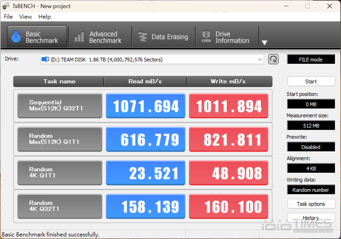Viewport: 341px width, 239px height.
Task: Open the drive selection dropdown
Action: point(260,59)
